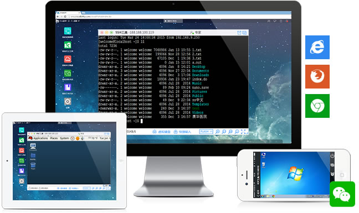Open the purple floppy disk desktop icon
The height and width of the screenshot is (213, 359).
pos(68,87)
